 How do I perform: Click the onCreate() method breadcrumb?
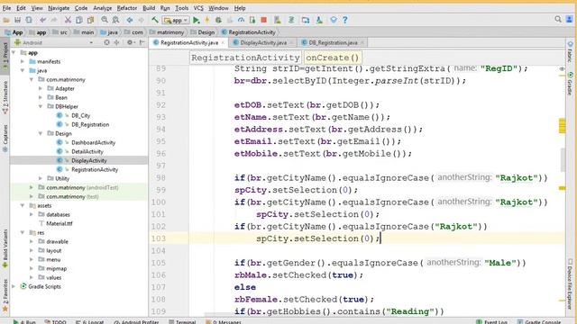coord(332,58)
